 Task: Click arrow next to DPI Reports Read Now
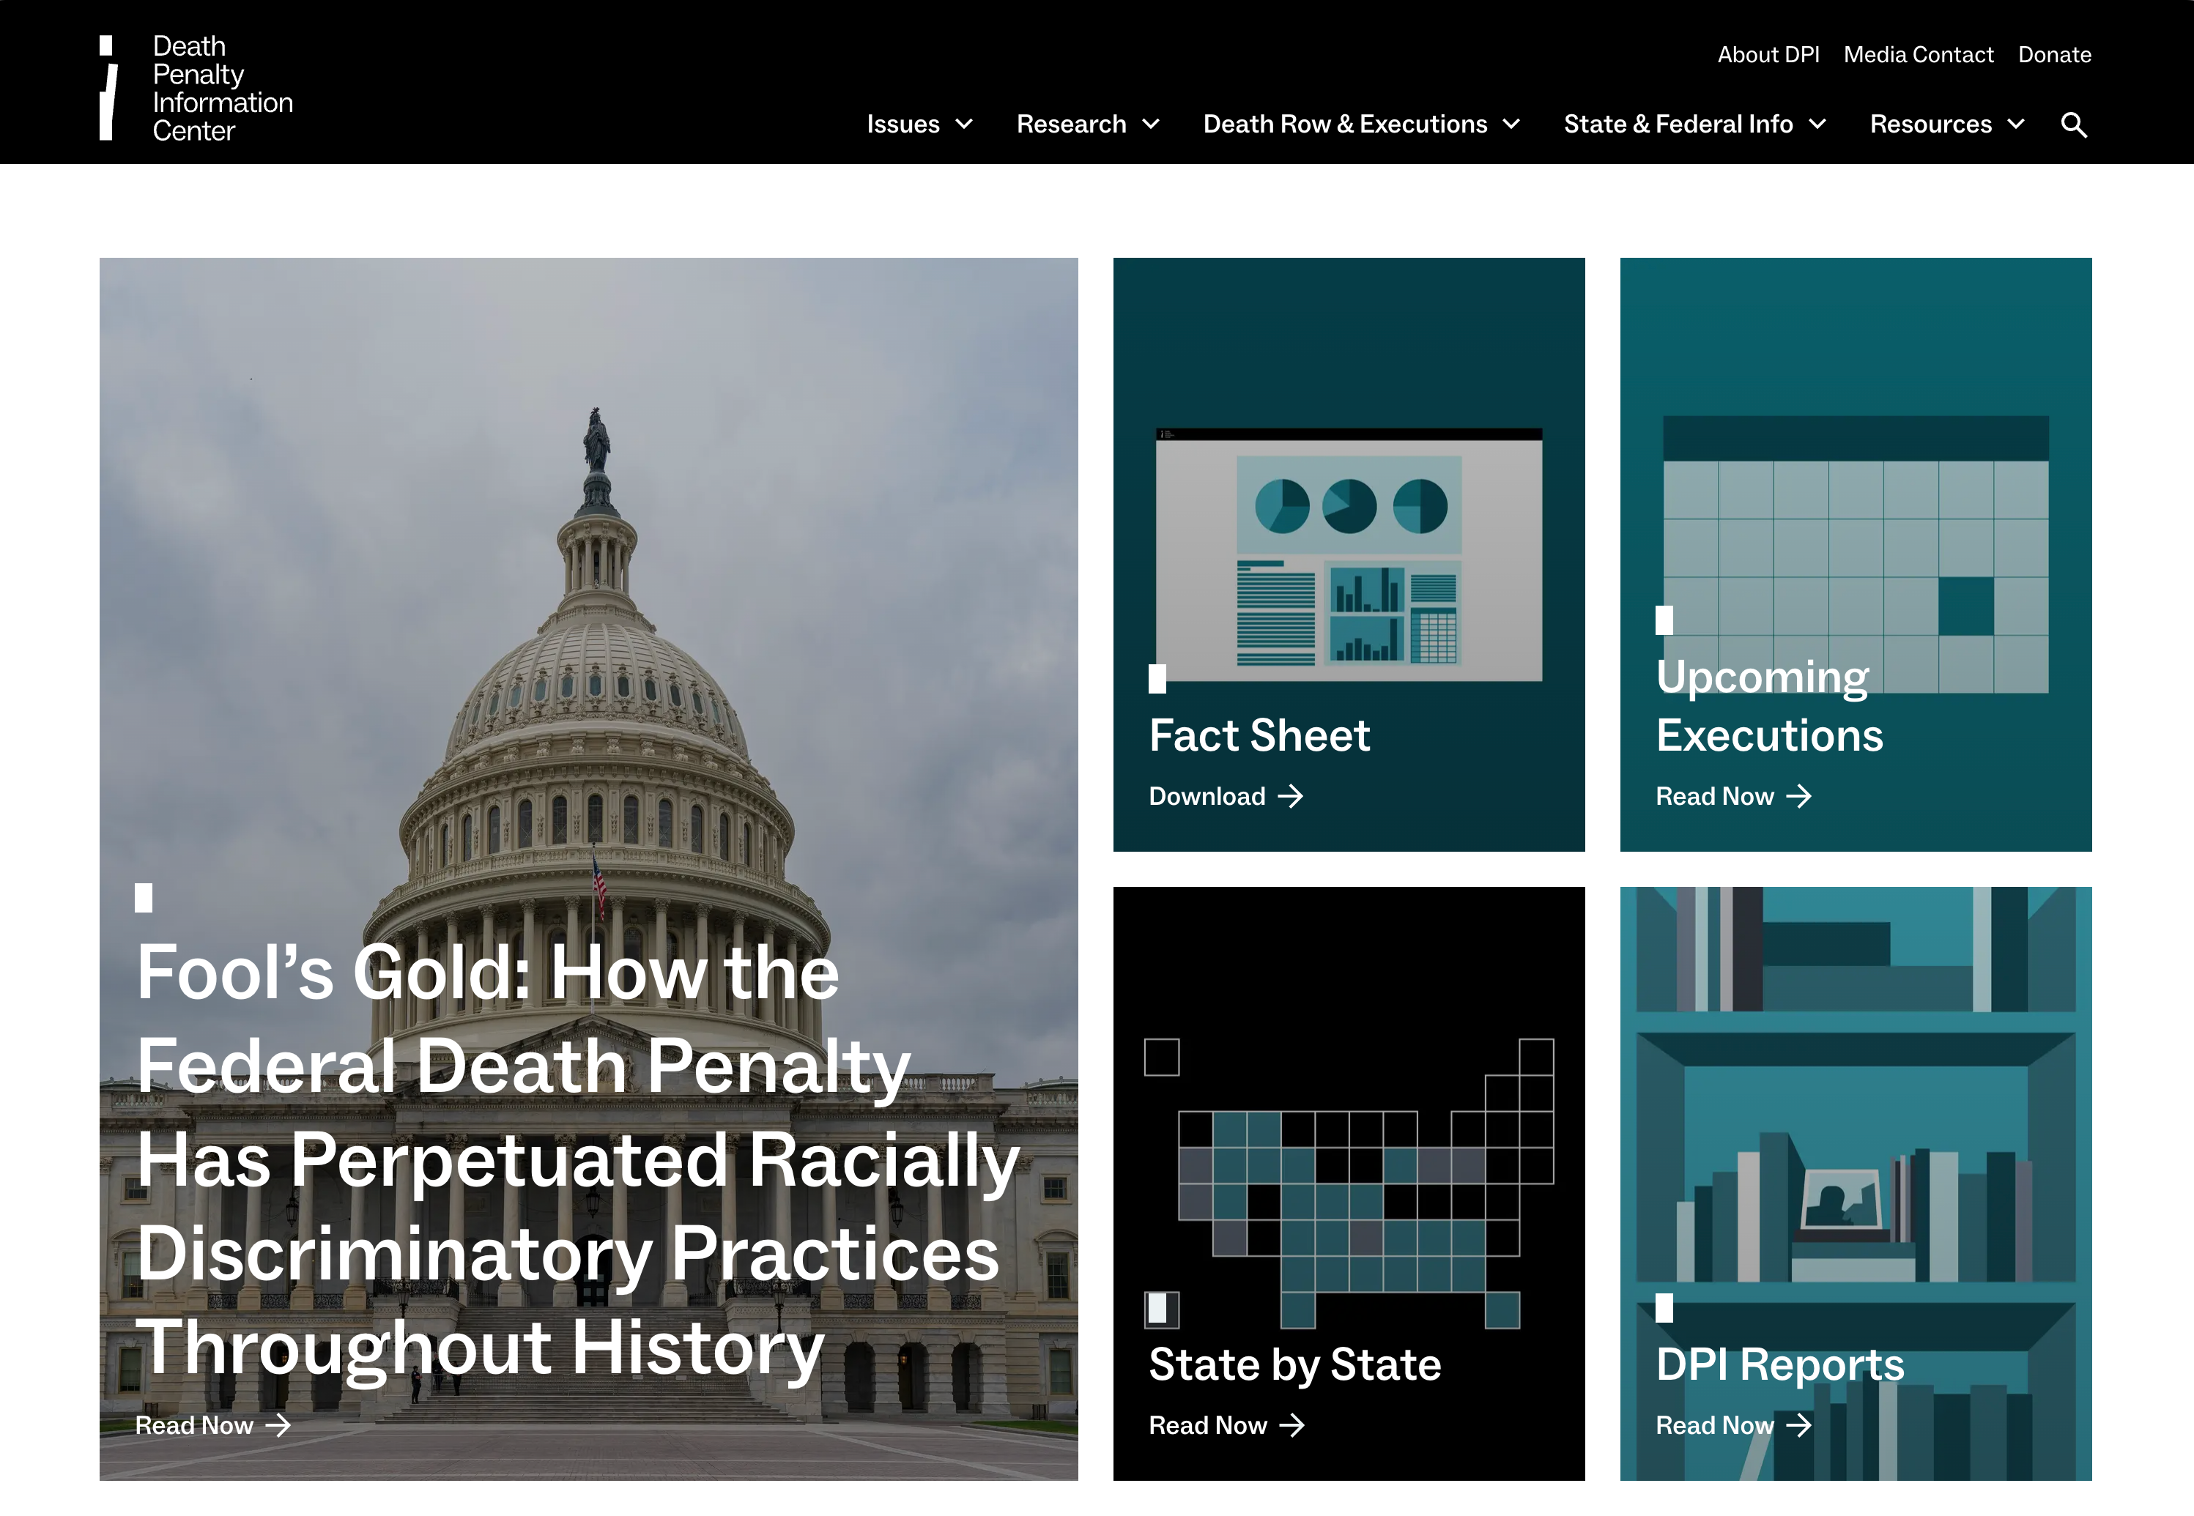[x=1798, y=1424]
